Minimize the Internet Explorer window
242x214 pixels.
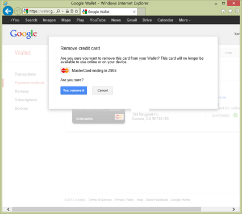point(216,3)
